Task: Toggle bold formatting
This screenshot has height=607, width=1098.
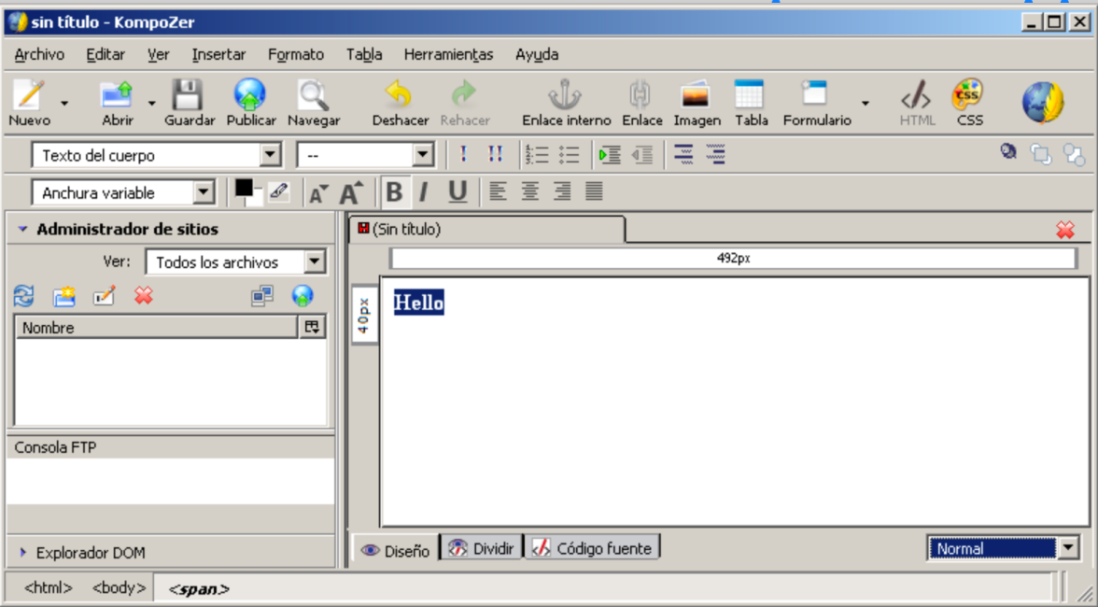Action: [x=394, y=191]
